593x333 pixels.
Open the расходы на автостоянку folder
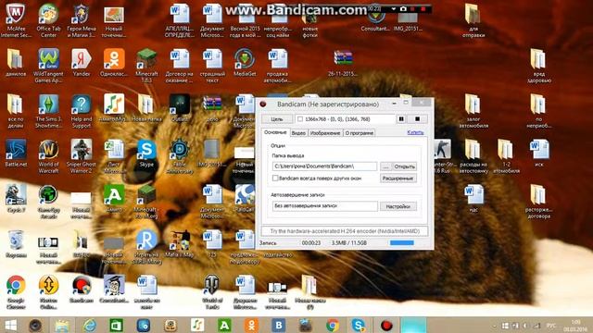[x=473, y=156]
